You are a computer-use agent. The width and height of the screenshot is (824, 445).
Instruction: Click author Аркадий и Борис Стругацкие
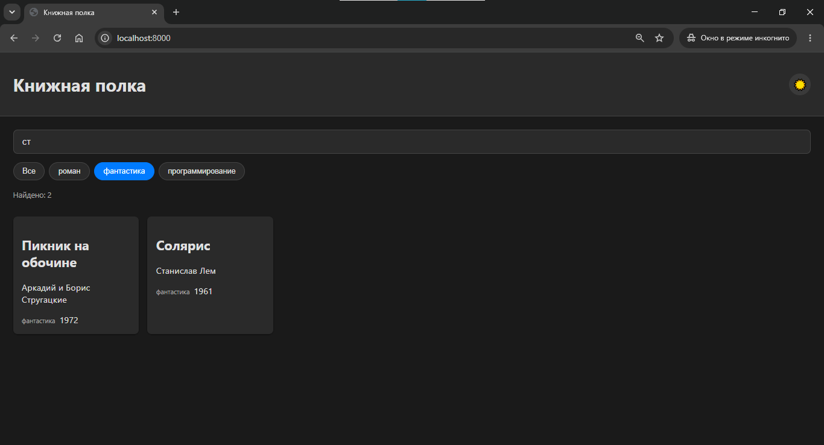[x=56, y=294]
